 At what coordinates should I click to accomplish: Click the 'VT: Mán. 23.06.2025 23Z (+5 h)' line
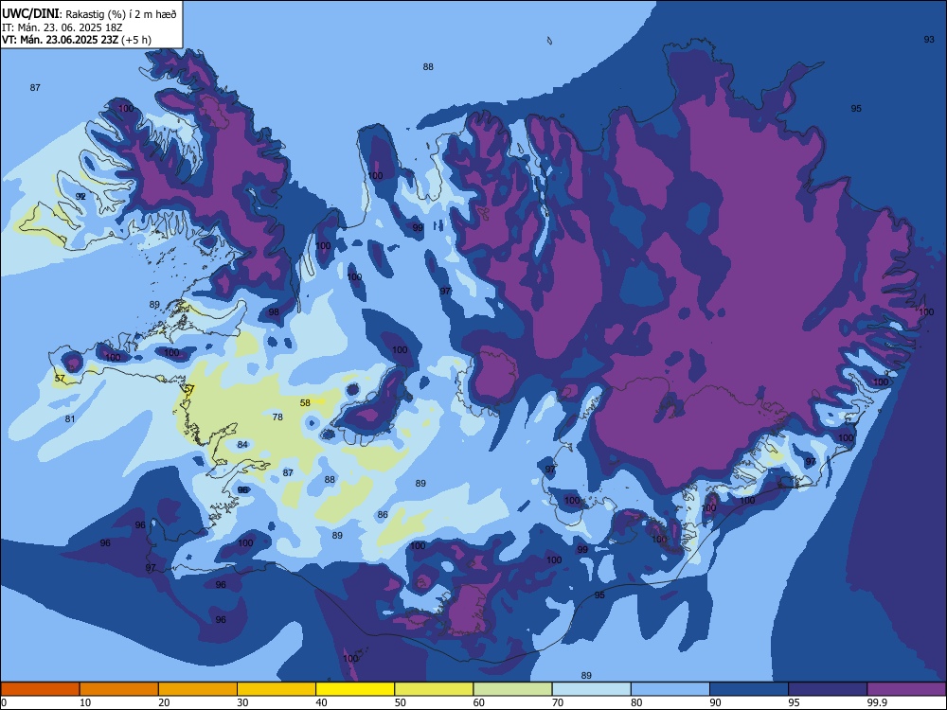tap(77, 40)
